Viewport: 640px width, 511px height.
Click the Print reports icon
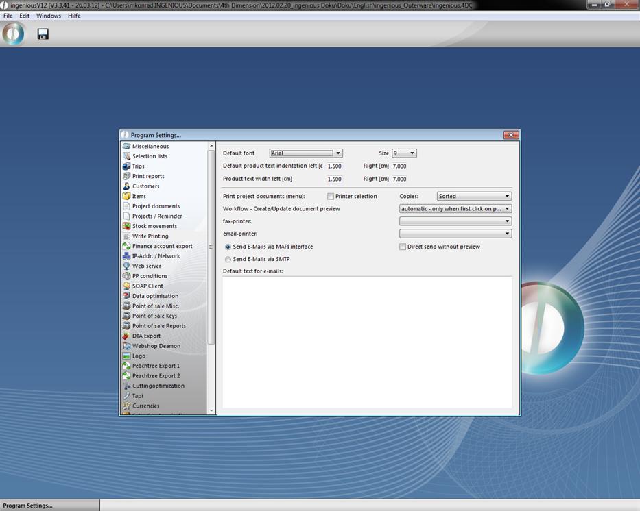126,176
